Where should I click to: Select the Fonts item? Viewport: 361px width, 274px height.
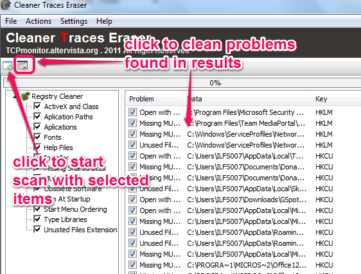point(53,137)
